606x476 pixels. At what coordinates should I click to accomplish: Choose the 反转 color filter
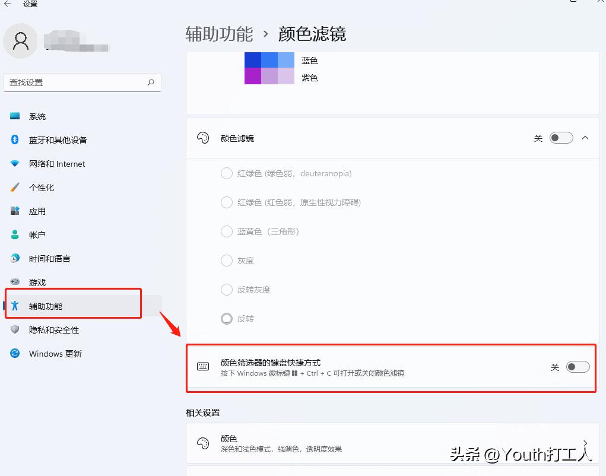(226, 319)
